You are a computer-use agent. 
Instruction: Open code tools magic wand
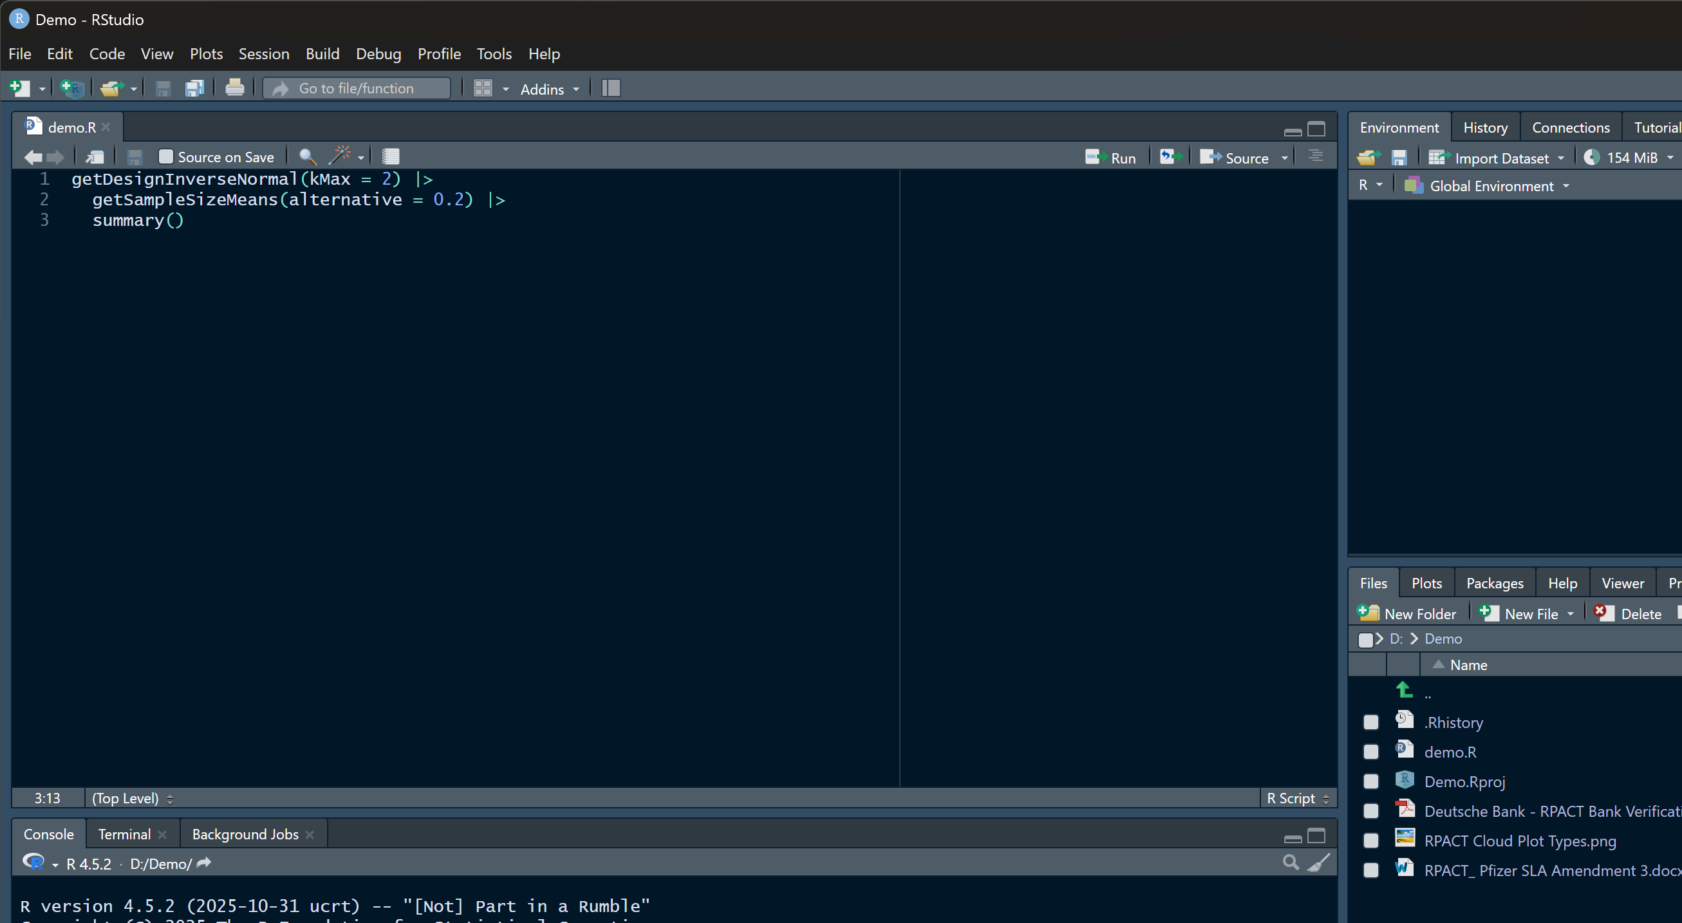340,156
